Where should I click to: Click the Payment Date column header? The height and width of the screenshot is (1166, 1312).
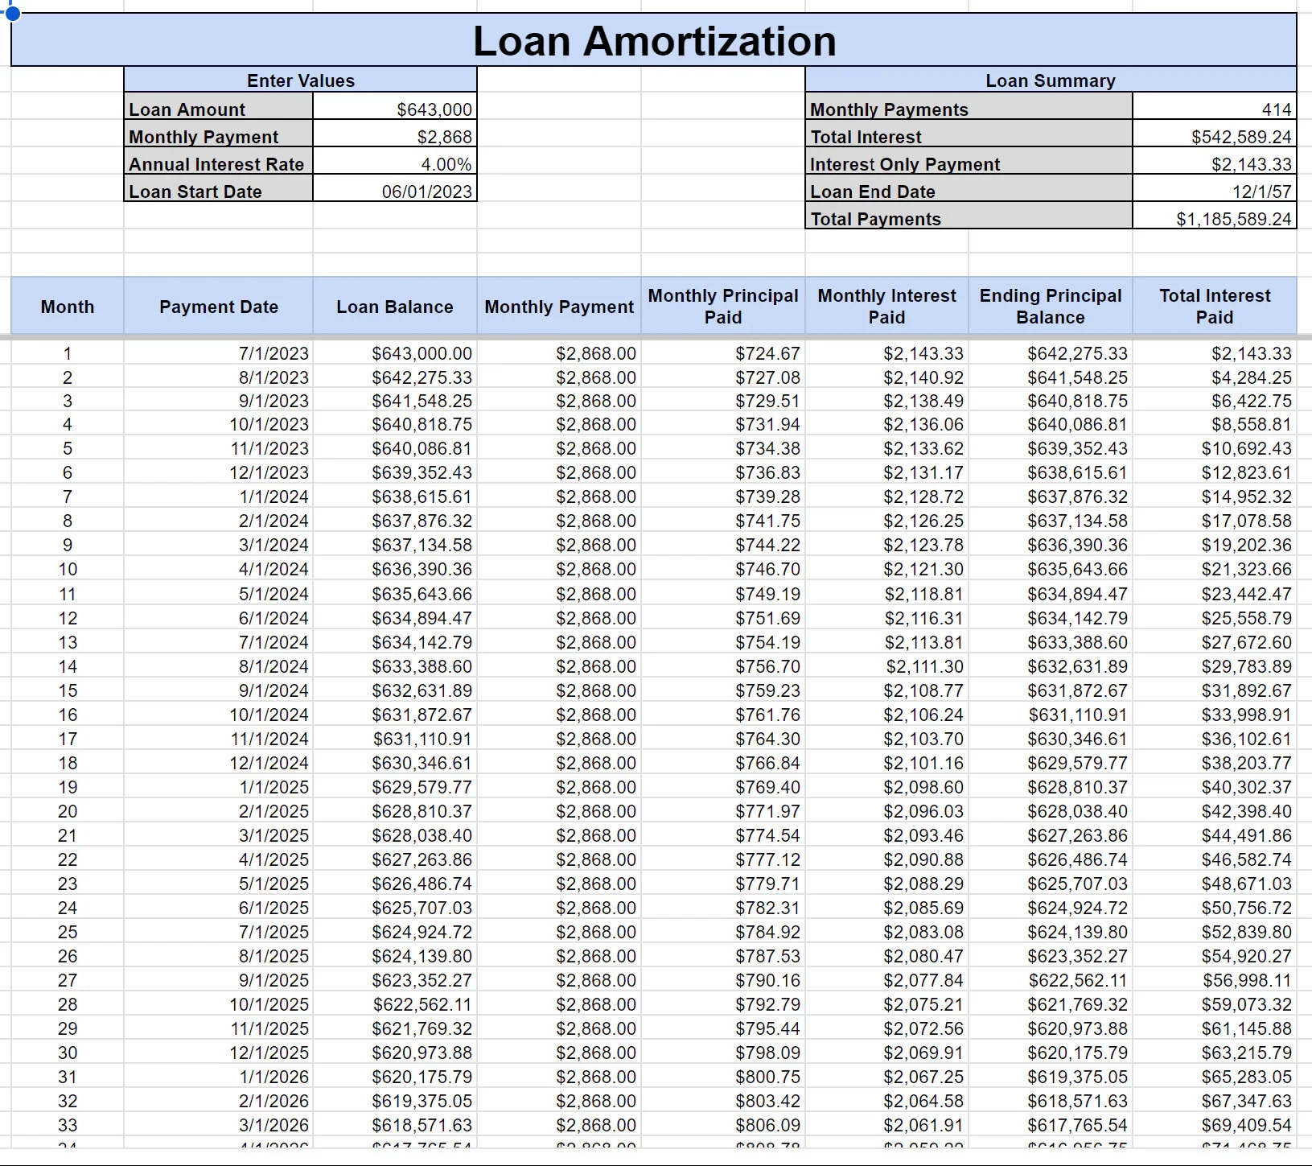coord(218,307)
